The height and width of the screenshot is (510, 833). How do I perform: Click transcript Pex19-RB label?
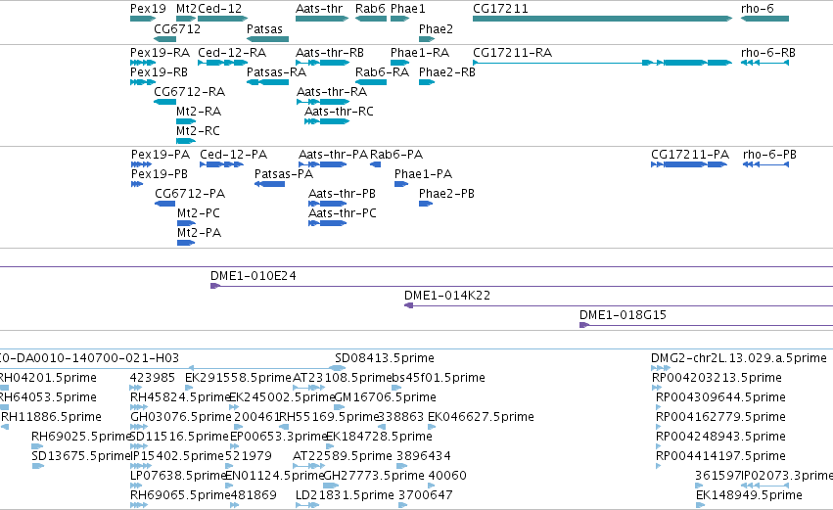tap(159, 72)
